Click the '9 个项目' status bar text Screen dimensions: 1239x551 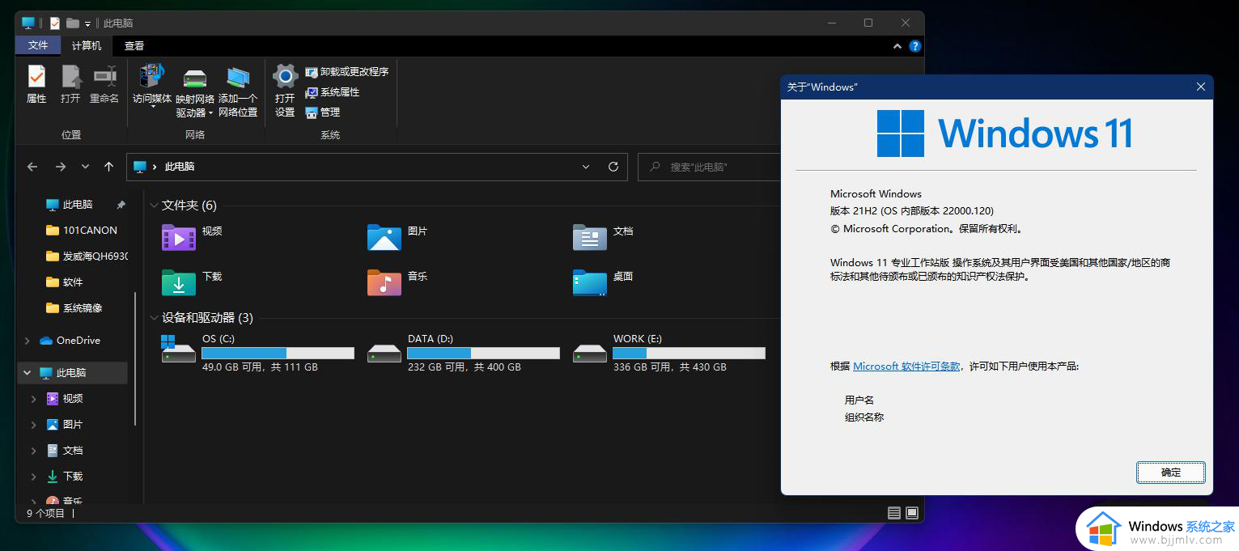pyautogui.click(x=45, y=513)
